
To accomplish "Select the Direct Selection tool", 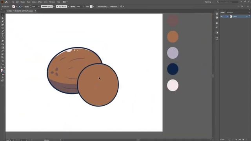I will (x=3, y=18).
